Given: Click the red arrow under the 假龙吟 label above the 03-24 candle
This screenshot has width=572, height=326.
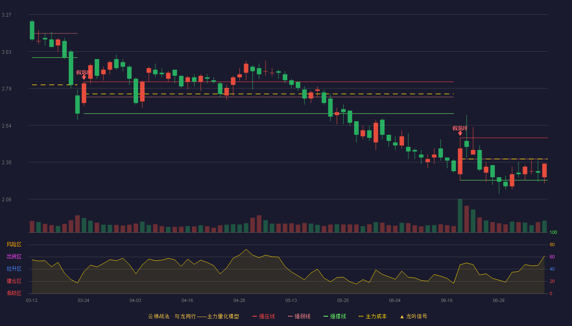Looking at the screenshot, I should tap(84, 77).
